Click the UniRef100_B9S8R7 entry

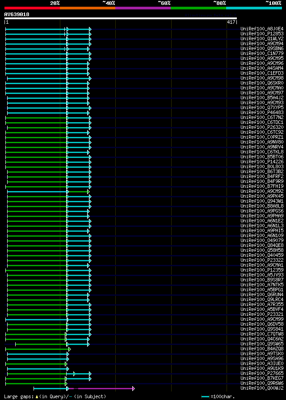point(262,280)
